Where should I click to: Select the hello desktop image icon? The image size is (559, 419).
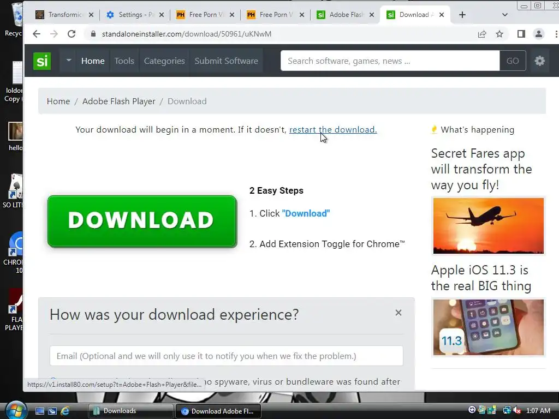pos(16,136)
